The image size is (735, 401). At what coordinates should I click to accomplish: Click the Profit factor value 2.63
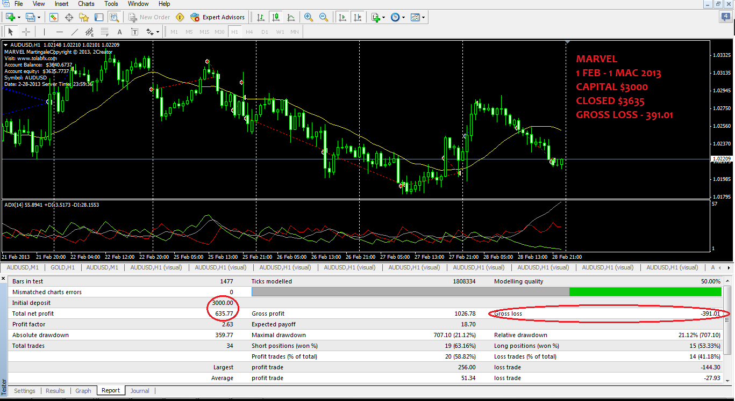(x=228, y=324)
